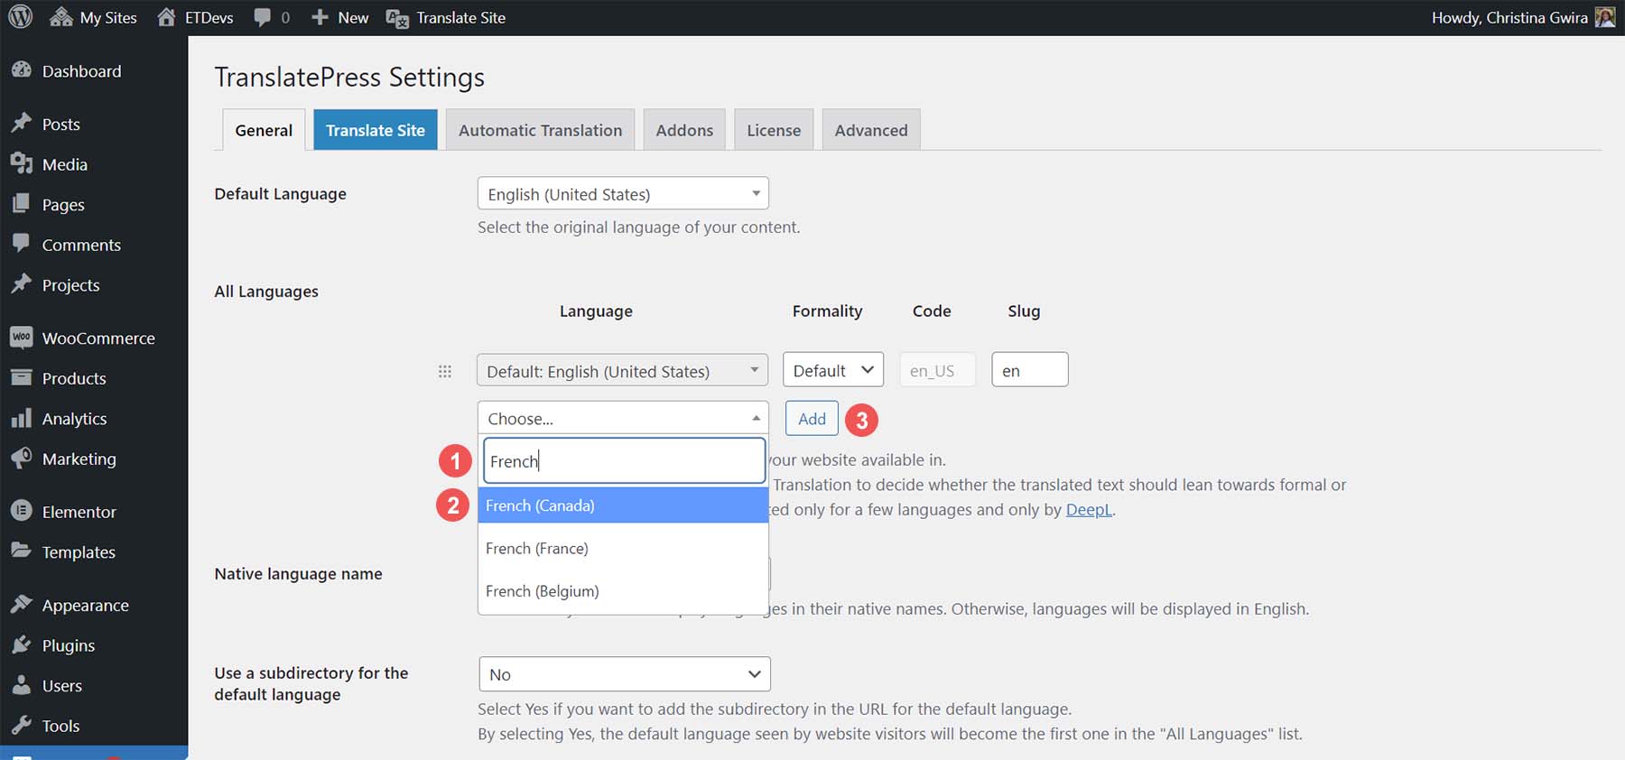Follow the DeepL link
Viewport: 1625px width, 760px height.
pos(1089,509)
